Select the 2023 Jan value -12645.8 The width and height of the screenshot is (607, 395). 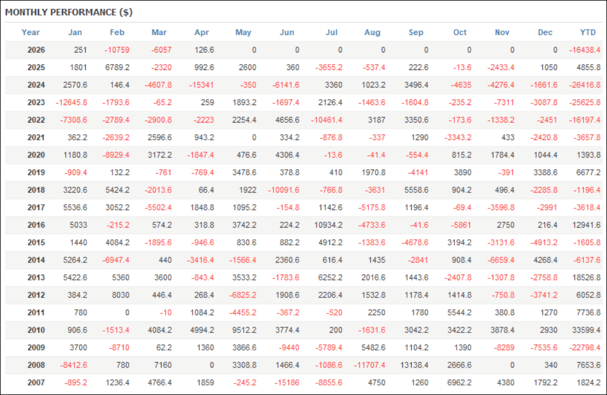click(72, 103)
